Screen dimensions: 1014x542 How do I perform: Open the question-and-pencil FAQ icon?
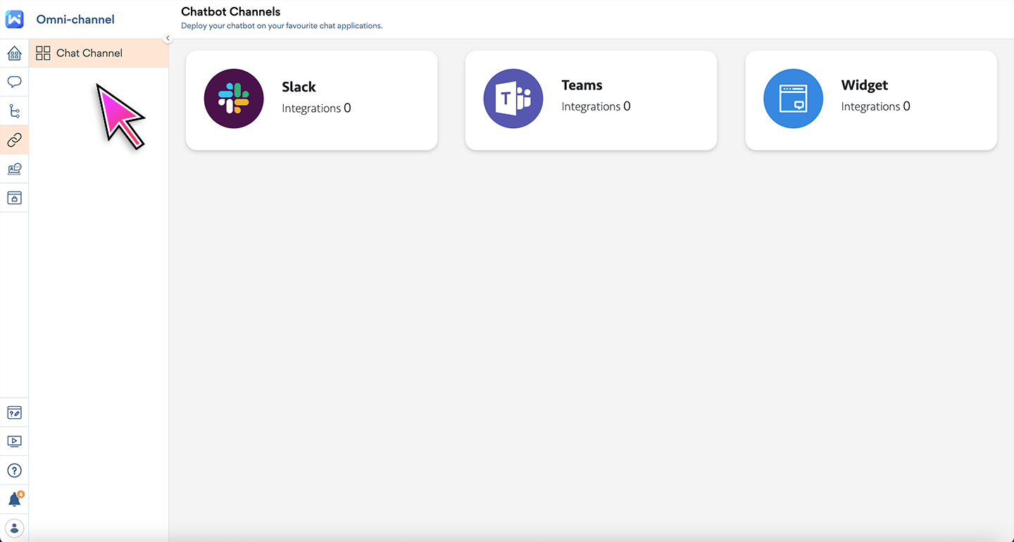tap(14, 412)
